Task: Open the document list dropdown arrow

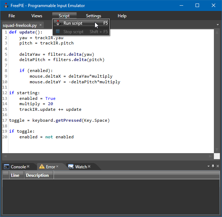Action: coord(218,25)
